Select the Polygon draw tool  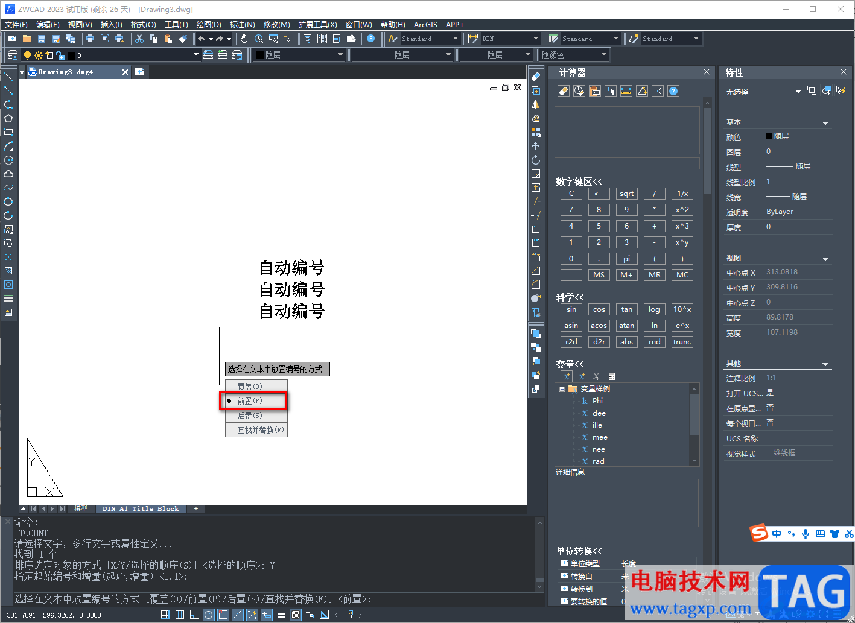tap(8, 118)
